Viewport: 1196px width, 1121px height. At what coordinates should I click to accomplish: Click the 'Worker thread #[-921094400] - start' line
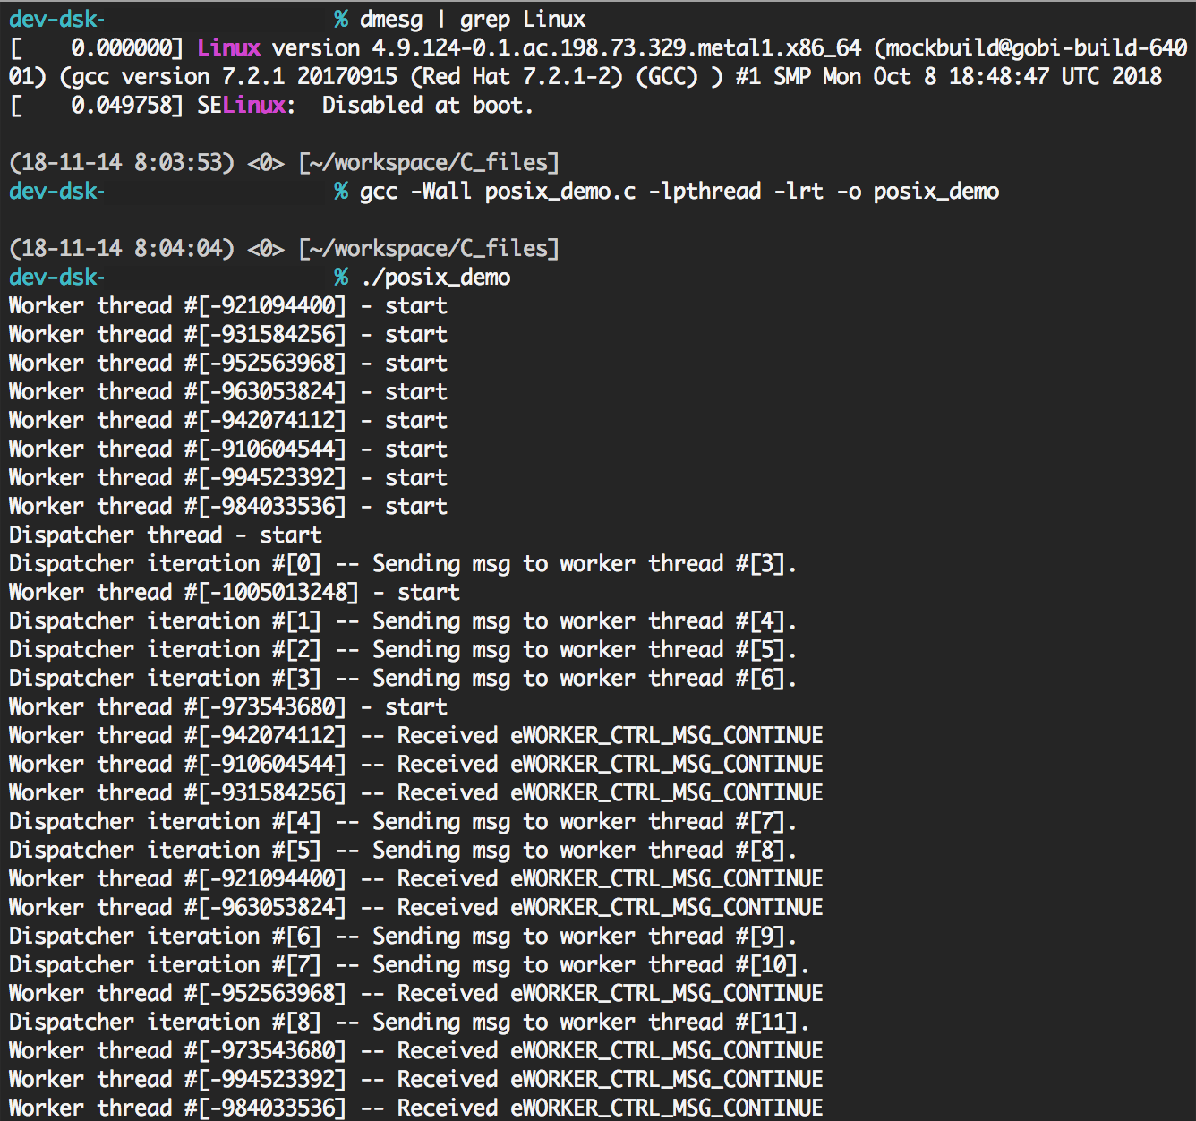(227, 305)
